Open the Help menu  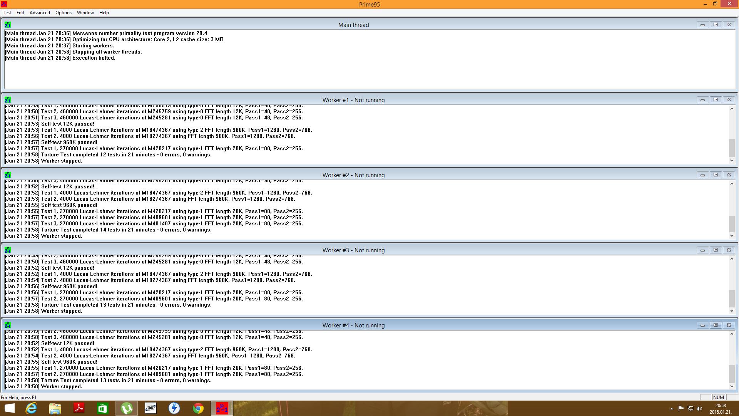104,13
